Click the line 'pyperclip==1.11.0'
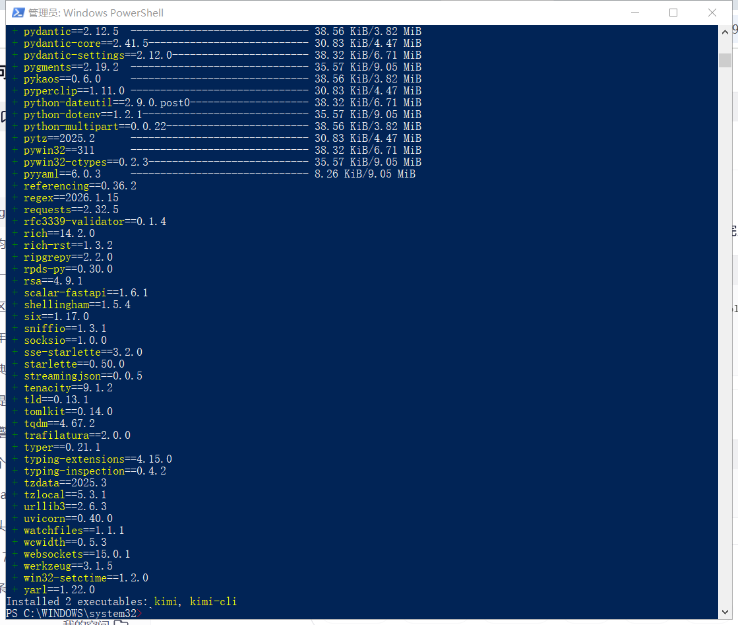 click(74, 91)
